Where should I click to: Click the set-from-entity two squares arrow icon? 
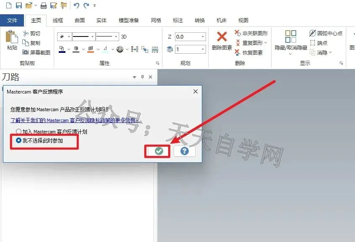tap(145, 49)
